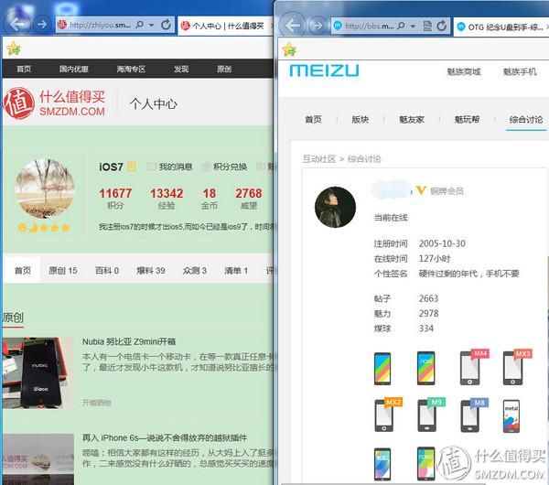
Task: Click the metal phone badge icon
Action: click(x=511, y=416)
